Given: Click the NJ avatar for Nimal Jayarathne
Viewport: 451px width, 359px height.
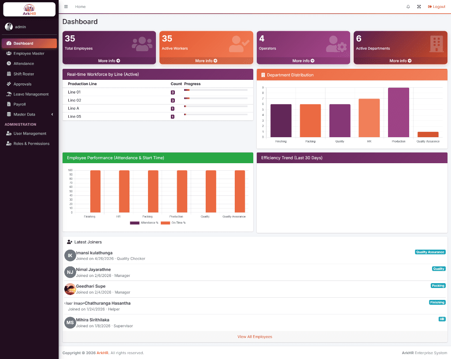Looking at the screenshot, I should [x=70, y=272].
